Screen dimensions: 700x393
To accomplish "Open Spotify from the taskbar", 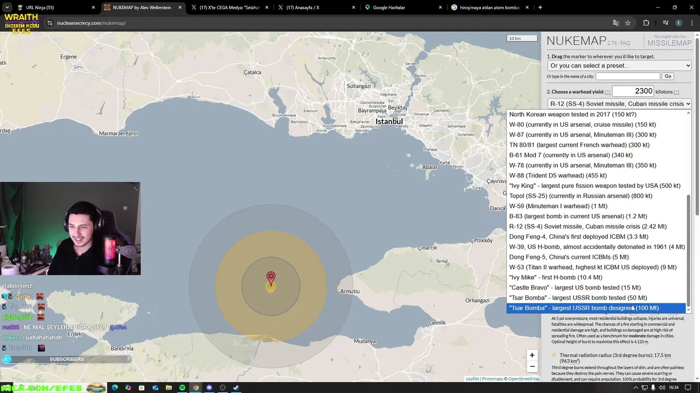I will click(x=182, y=388).
